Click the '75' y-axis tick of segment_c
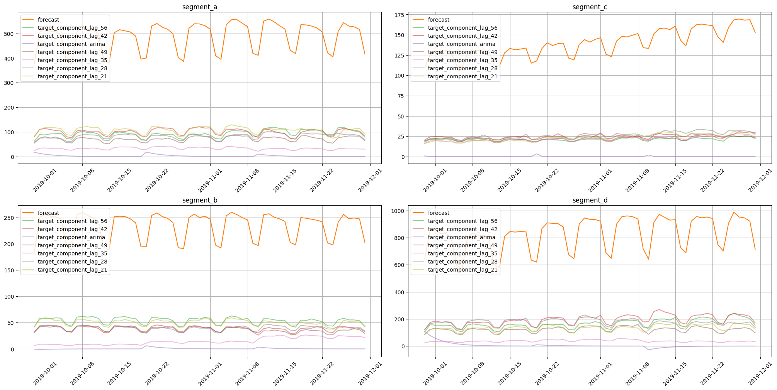The height and width of the screenshot is (390, 777). tap(401, 96)
